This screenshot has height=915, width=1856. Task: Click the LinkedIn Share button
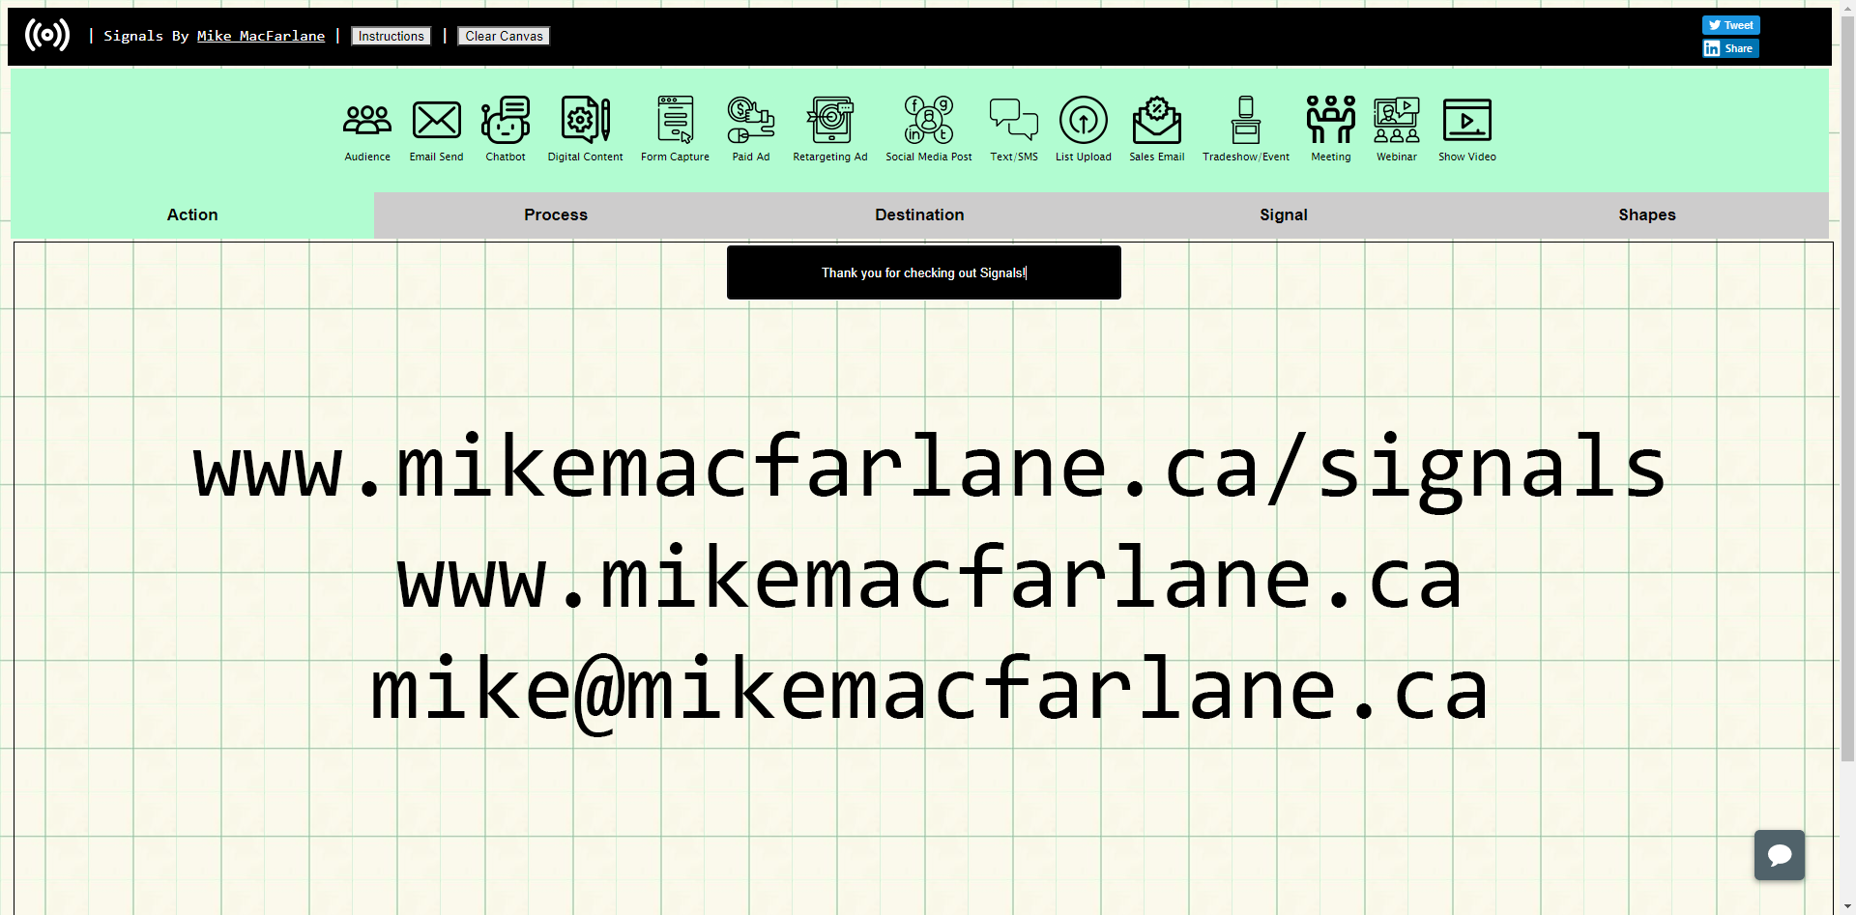pos(1730,48)
